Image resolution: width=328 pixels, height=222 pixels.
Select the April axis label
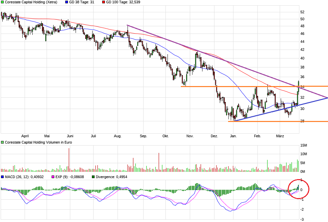[x=25, y=136]
